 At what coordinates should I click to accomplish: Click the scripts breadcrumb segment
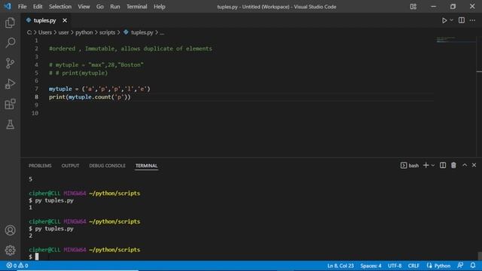coord(107,32)
